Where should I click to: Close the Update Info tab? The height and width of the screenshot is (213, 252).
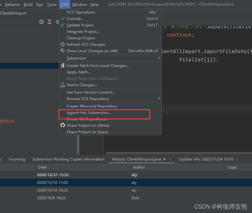pyautogui.click(x=237, y=159)
